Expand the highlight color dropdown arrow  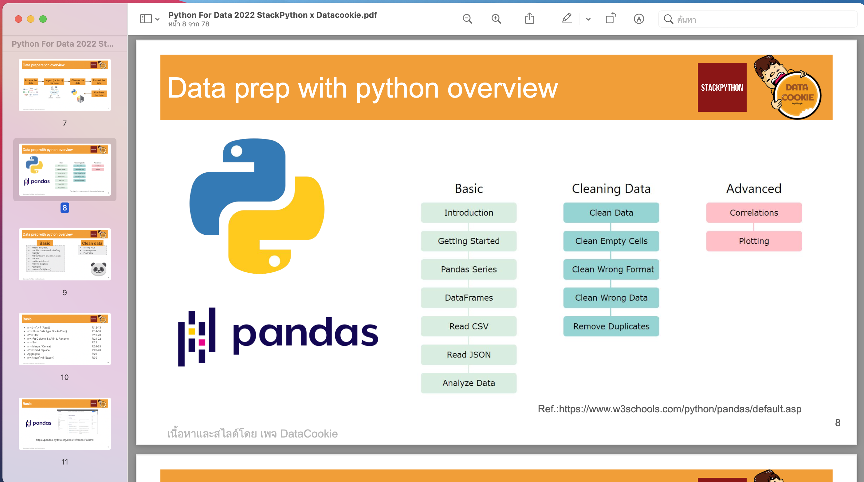coord(588,19)
